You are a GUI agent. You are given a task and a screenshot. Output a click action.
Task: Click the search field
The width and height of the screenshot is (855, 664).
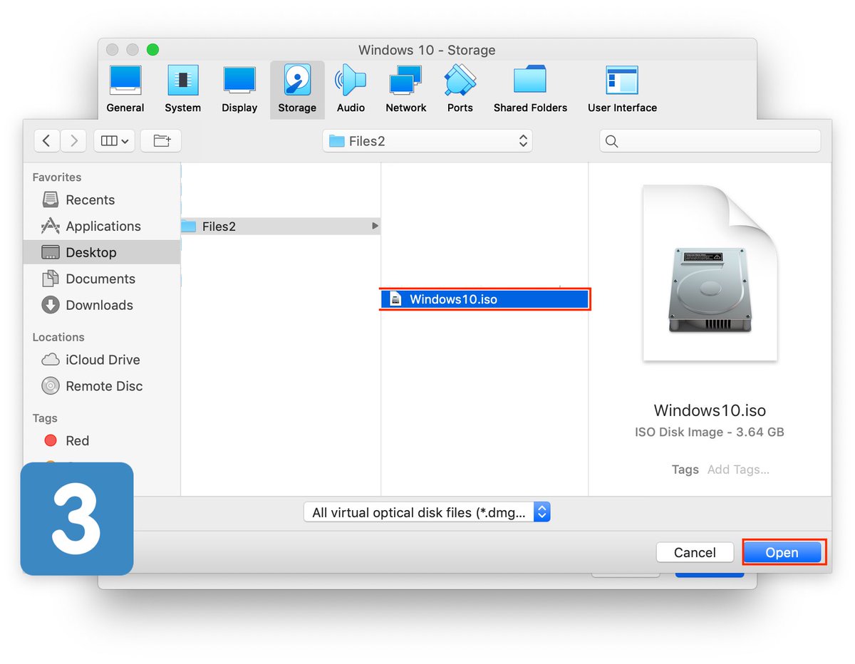click(x=710, y=141)
